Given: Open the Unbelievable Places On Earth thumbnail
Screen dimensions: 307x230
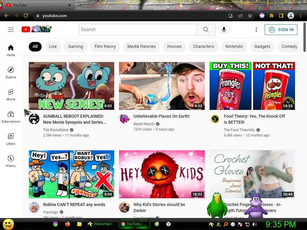Looking at the screenshot, I should [x=162, y=86].
